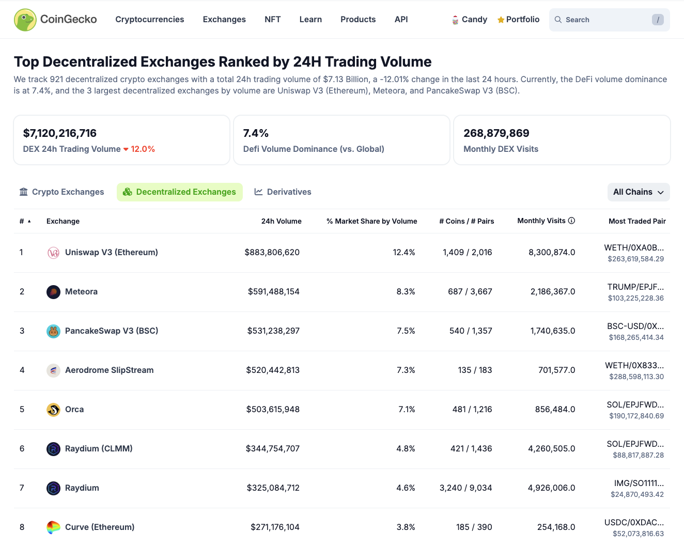Switch to the Derivatives tab

[283, 192]
